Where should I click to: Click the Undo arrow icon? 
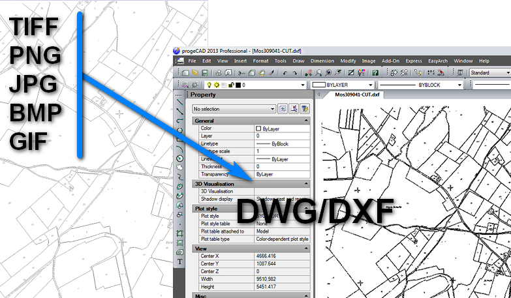(x=284, y=72)
